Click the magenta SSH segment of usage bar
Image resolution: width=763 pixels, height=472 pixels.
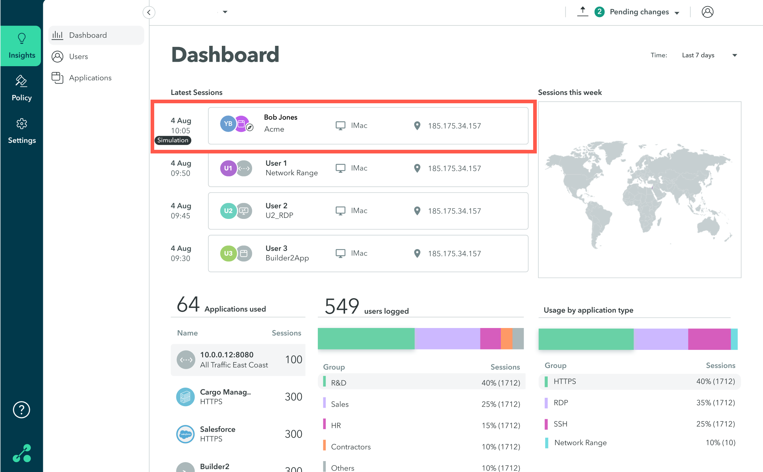709,339
